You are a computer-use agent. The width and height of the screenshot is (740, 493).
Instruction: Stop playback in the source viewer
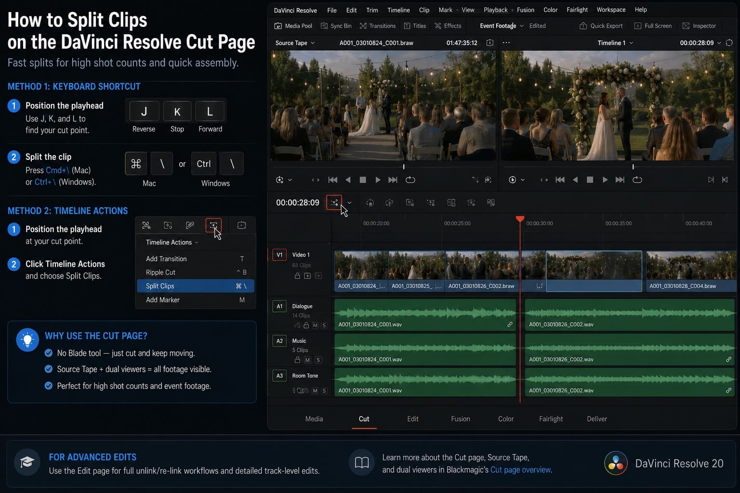(x=363, y=180)
